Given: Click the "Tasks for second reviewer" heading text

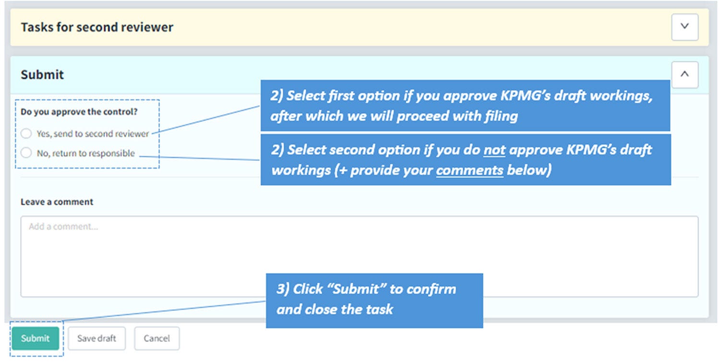Looking at the screenshot, I should [97, 27].
